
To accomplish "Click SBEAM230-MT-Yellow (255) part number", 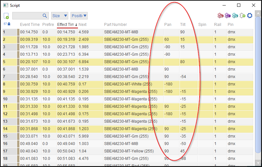I will (x=129, y=151).
